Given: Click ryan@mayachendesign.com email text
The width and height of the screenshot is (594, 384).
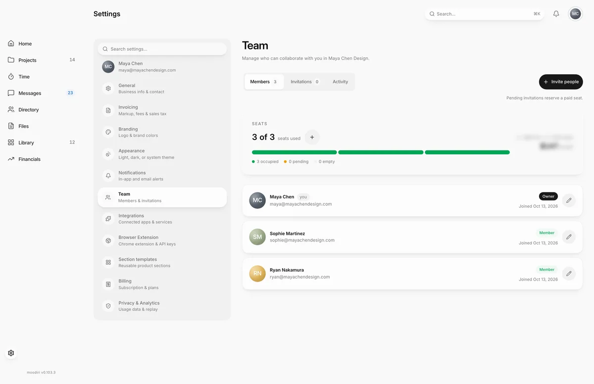Looking at the screenshot, I should [300, 277].
